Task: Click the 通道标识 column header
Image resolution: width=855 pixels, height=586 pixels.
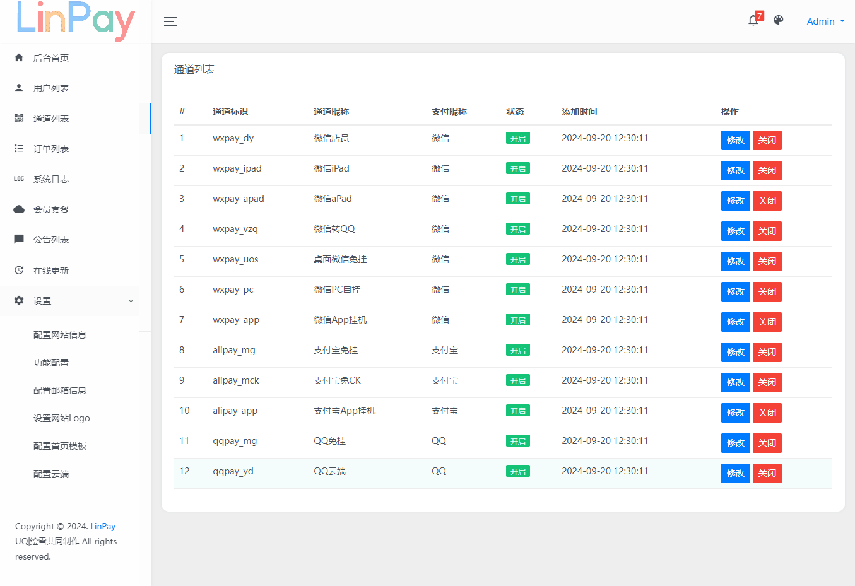Action: click(230, 112)
